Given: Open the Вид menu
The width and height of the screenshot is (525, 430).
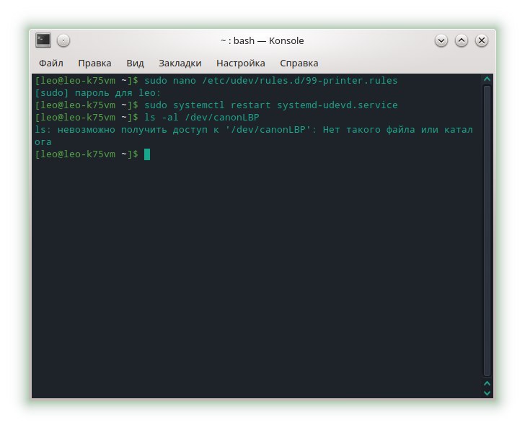Looking at the screenshot, I should coord(135,63).
